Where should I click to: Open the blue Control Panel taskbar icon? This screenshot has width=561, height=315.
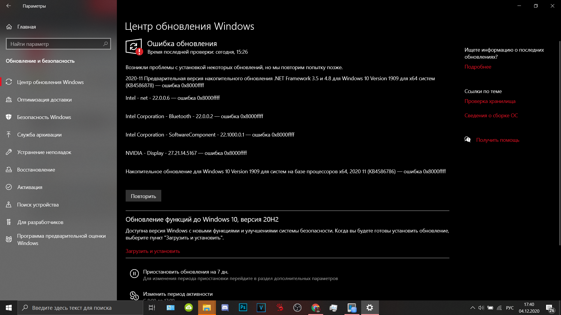coord(170,308)
